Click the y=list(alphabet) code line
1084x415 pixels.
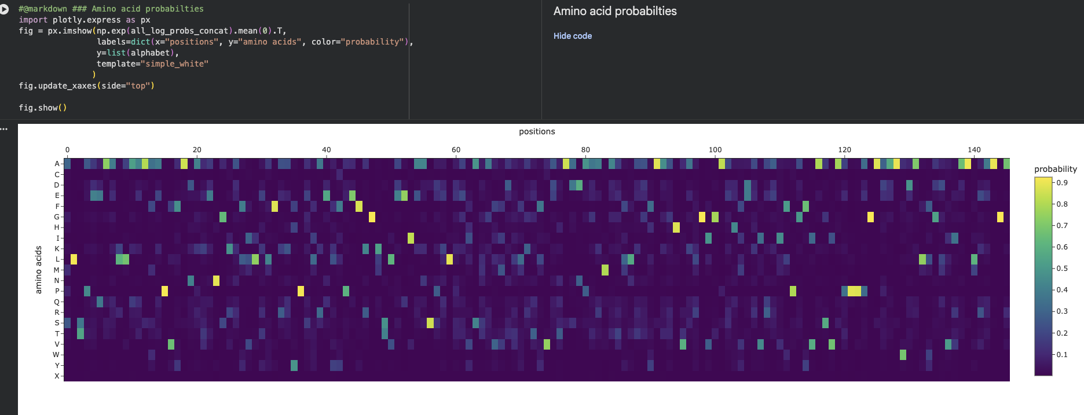click(137, 53)
